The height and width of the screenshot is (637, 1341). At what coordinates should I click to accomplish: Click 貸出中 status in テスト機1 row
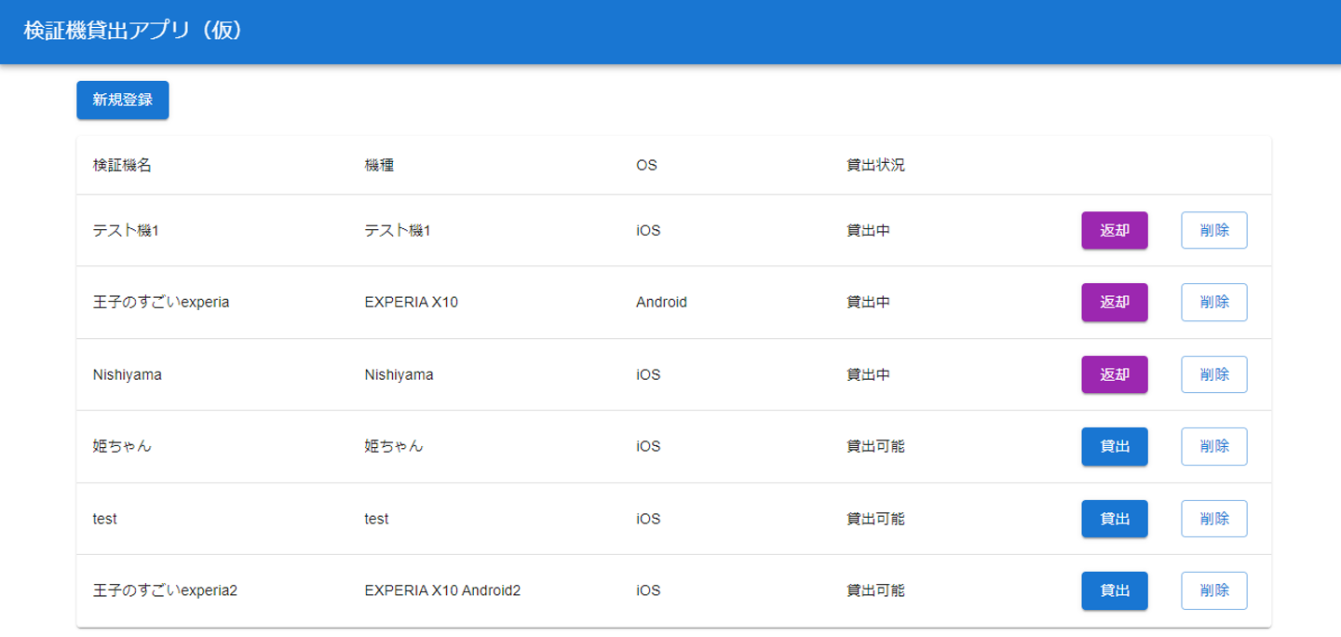click(868, 230)
